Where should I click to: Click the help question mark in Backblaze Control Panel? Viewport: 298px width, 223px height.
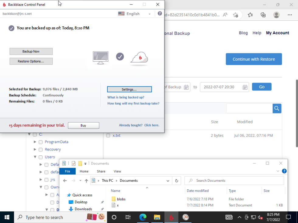(x=160, y=13)
